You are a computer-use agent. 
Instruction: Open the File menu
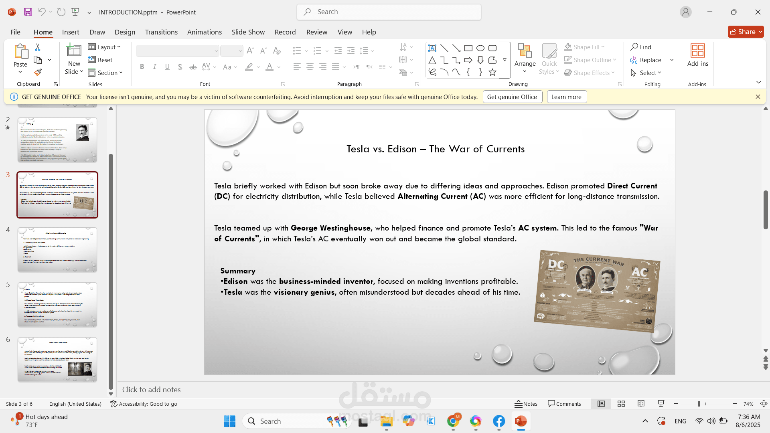pyautogui.click(x=15, y=32)
